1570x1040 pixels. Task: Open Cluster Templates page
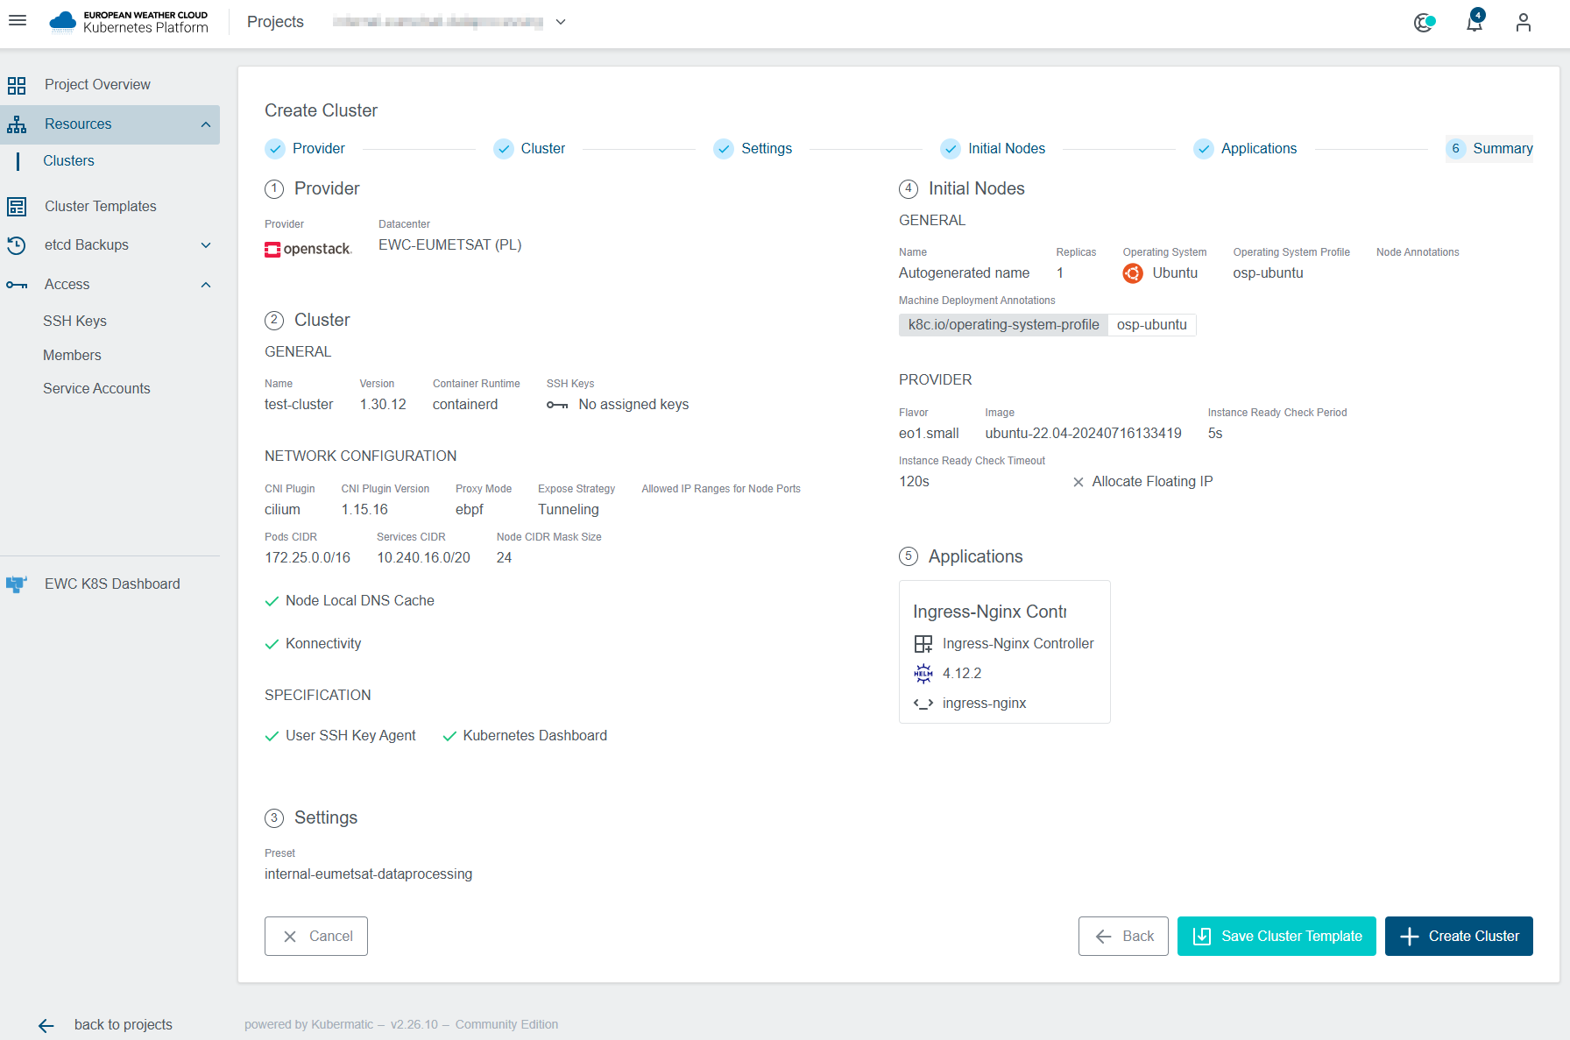[101, 207]
